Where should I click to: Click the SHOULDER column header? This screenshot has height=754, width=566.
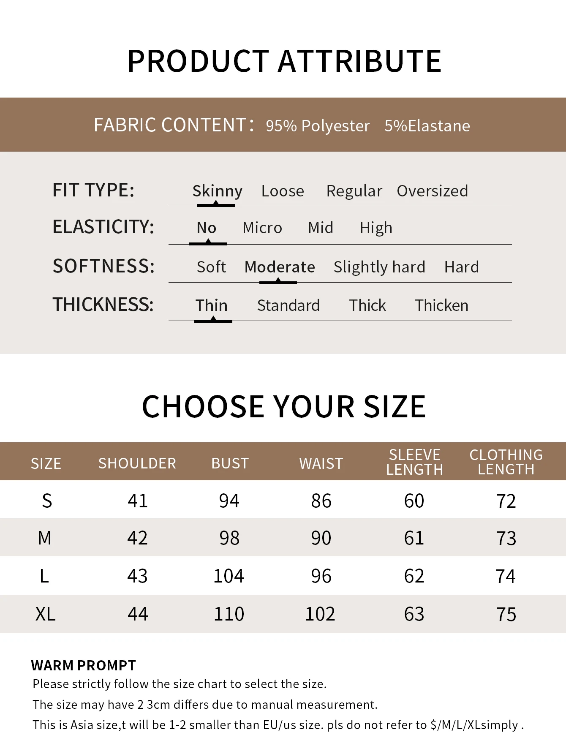137,463
